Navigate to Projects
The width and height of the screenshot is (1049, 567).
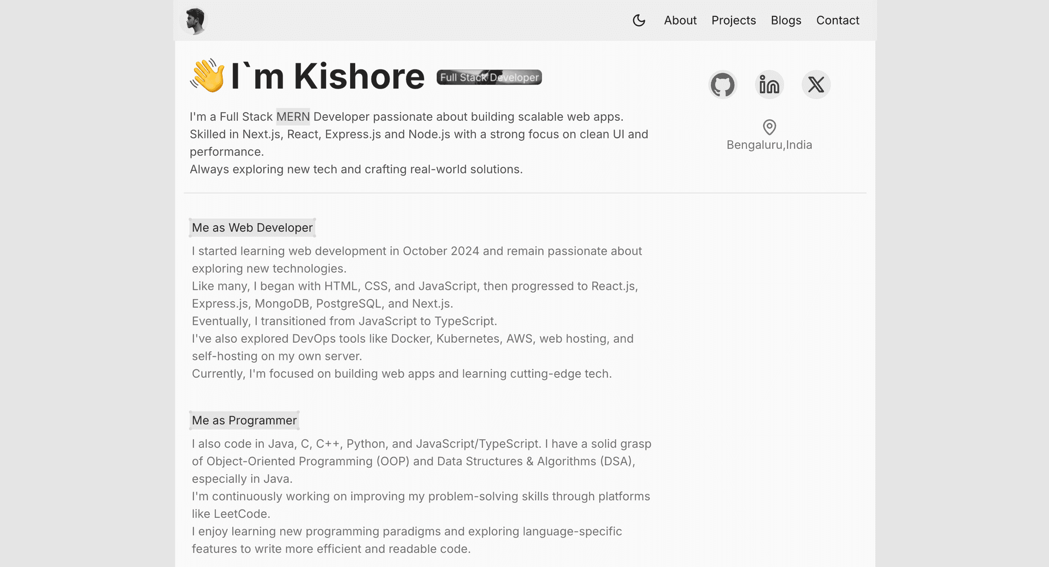tap(733, 20)
